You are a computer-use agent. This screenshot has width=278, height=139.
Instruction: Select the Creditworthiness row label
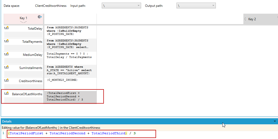[x=31, y=81]
